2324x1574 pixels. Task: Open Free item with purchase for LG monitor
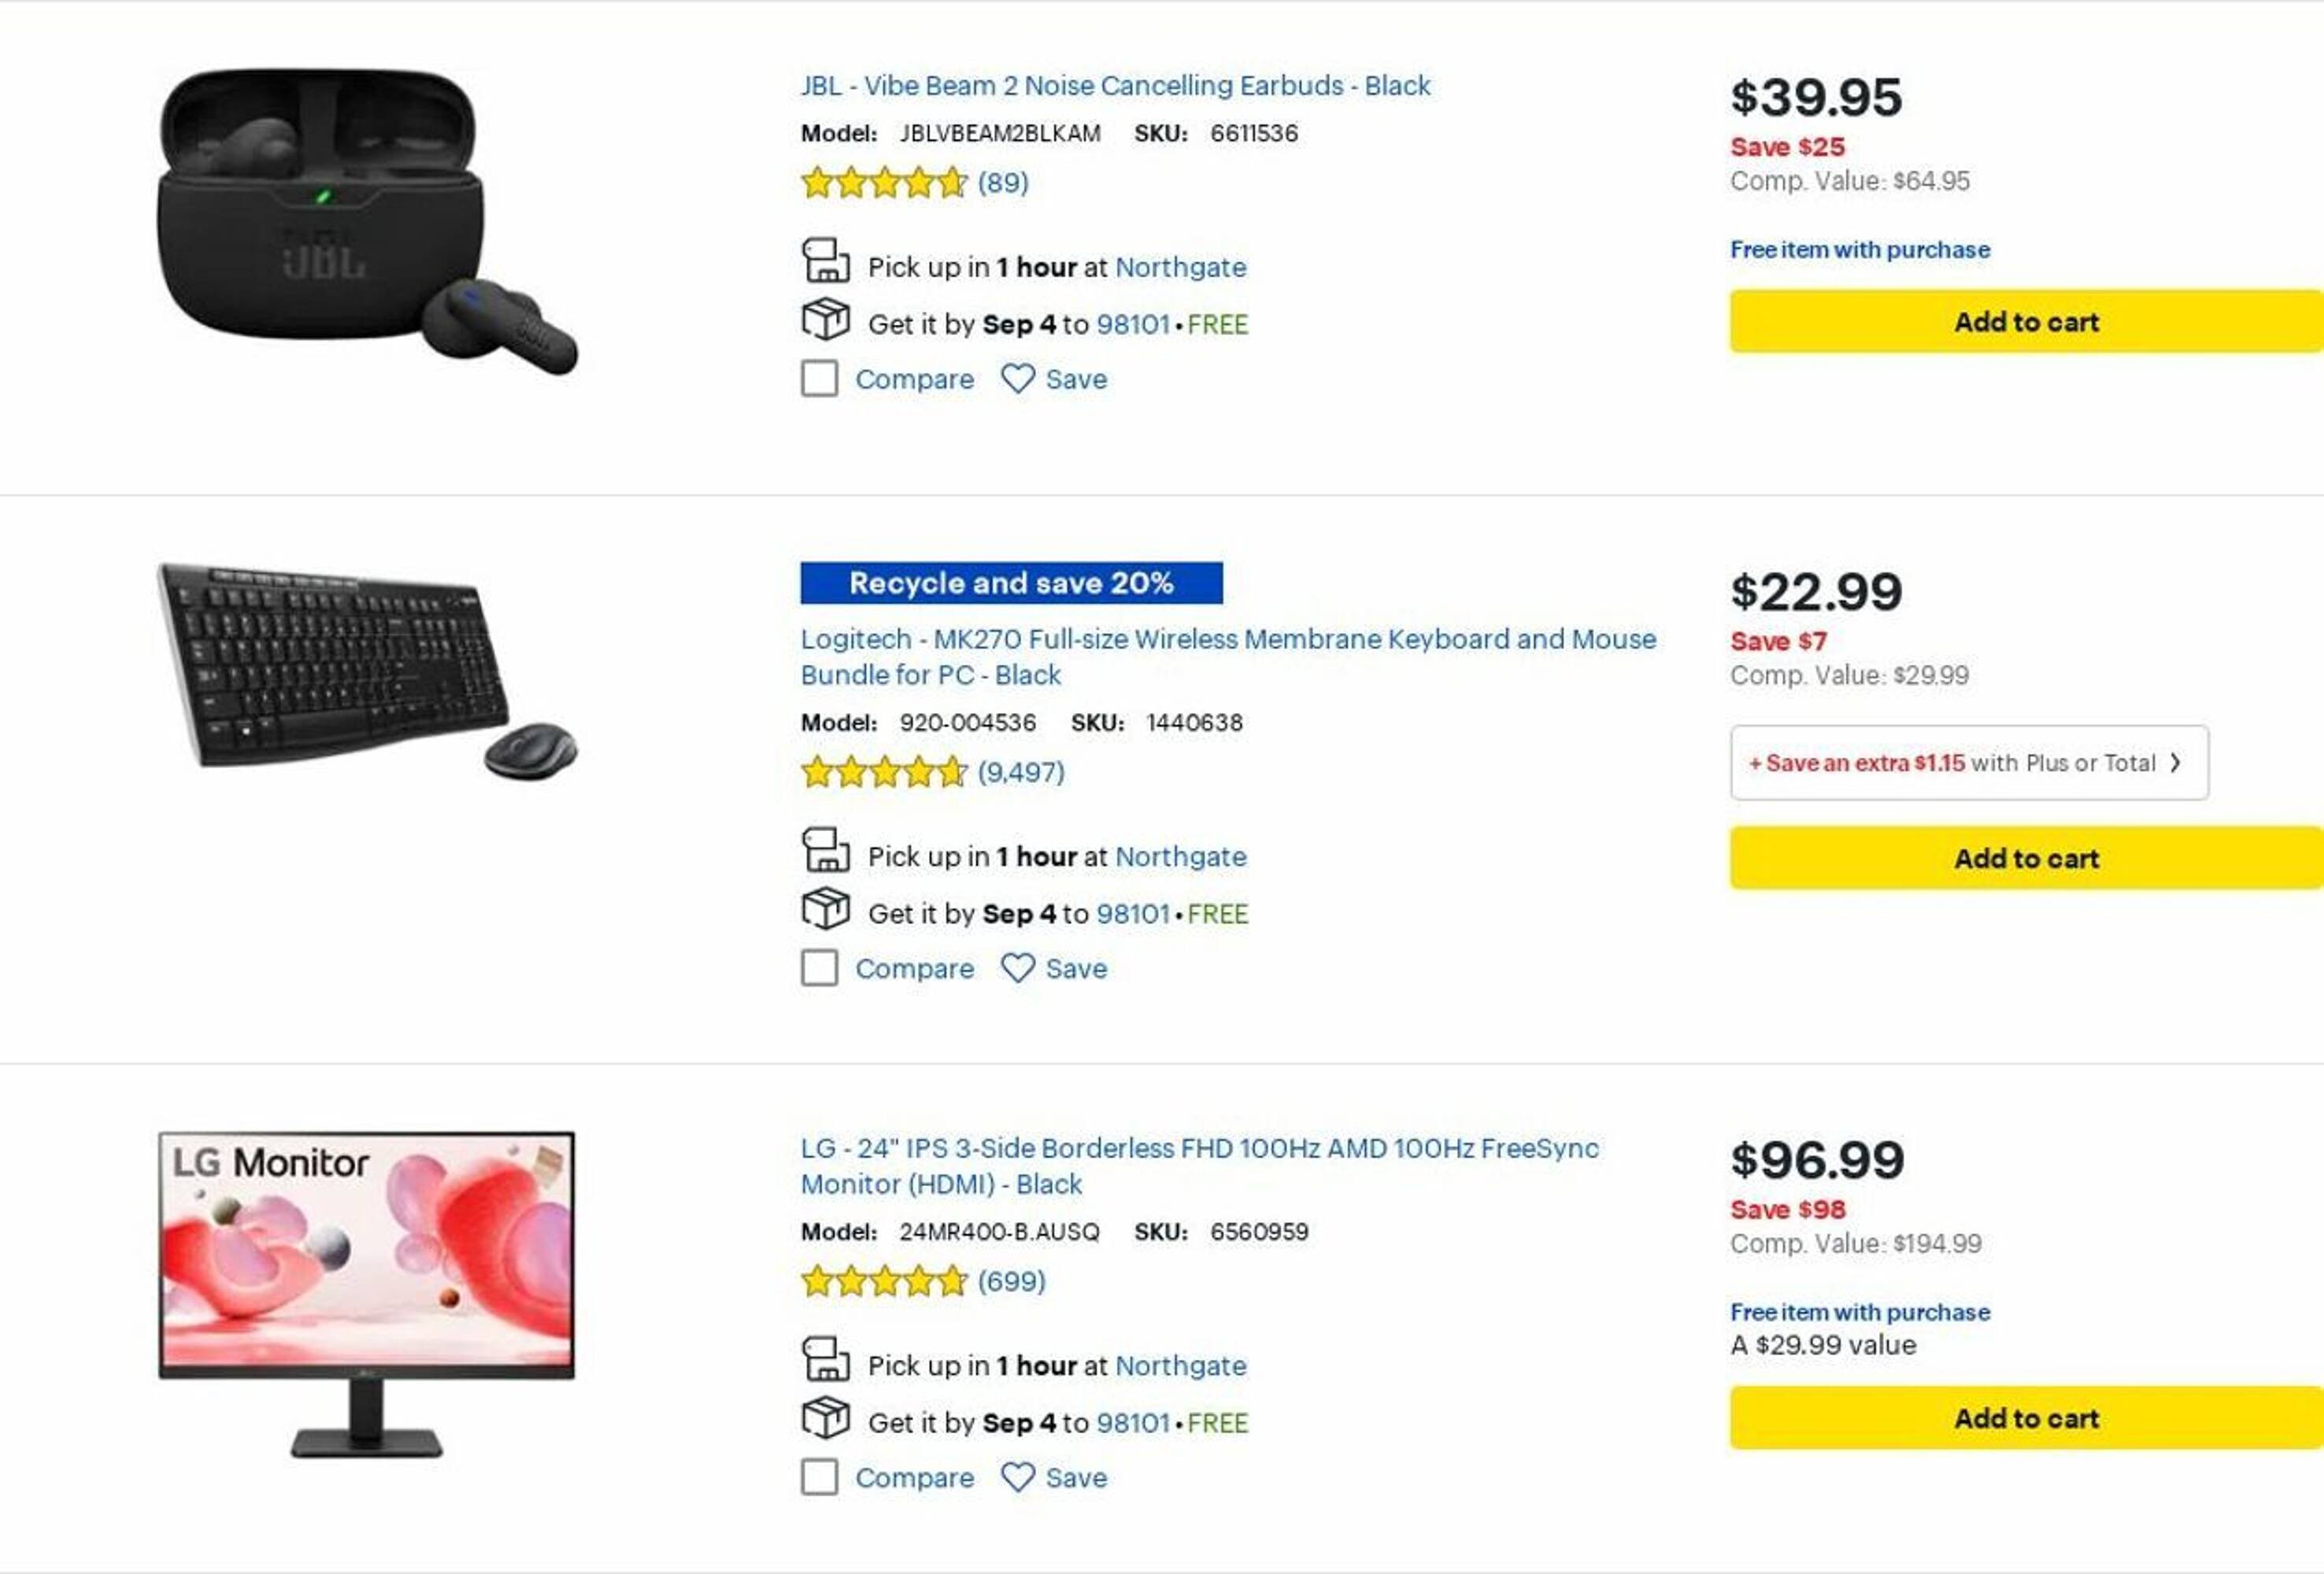coord(1859,1312)
